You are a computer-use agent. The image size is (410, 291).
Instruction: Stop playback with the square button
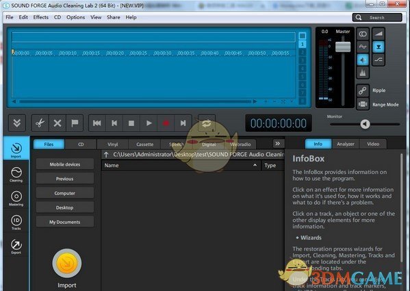(131, 123)
